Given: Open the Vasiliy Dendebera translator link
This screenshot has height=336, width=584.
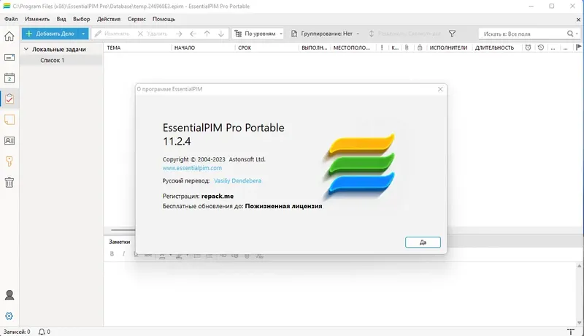Looking at the screenshot, I should (237, 180).
